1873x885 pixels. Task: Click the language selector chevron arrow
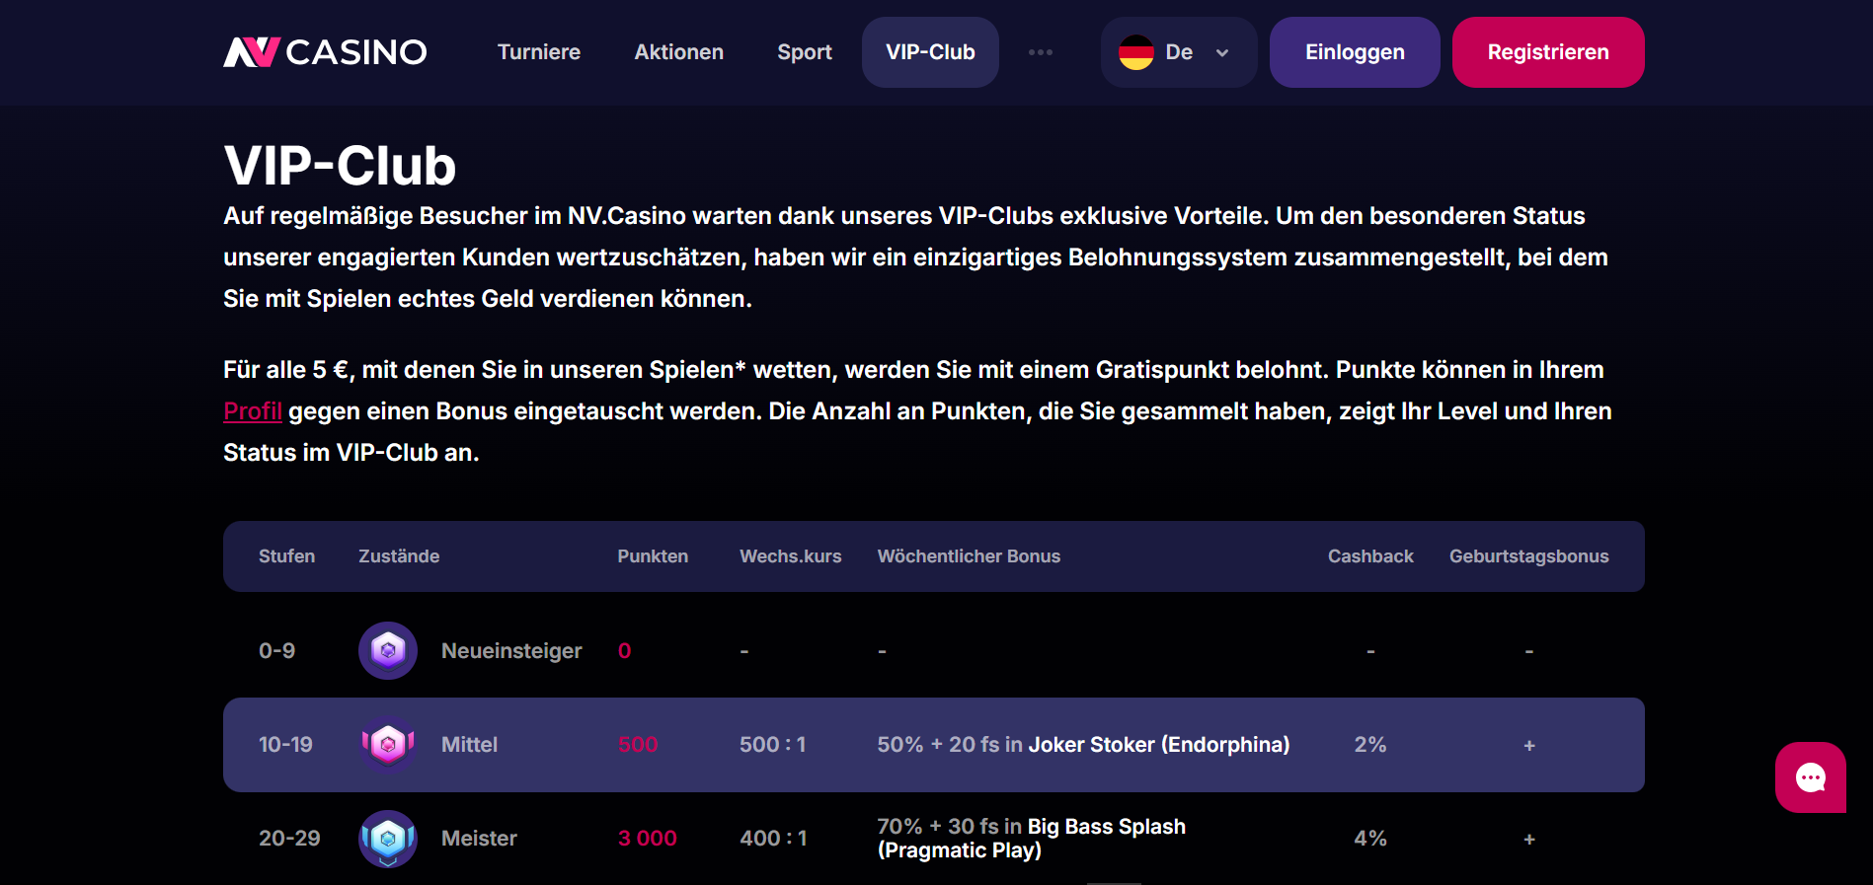point(1222,53)
